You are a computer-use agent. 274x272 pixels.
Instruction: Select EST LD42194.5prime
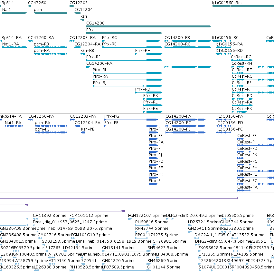64,251
